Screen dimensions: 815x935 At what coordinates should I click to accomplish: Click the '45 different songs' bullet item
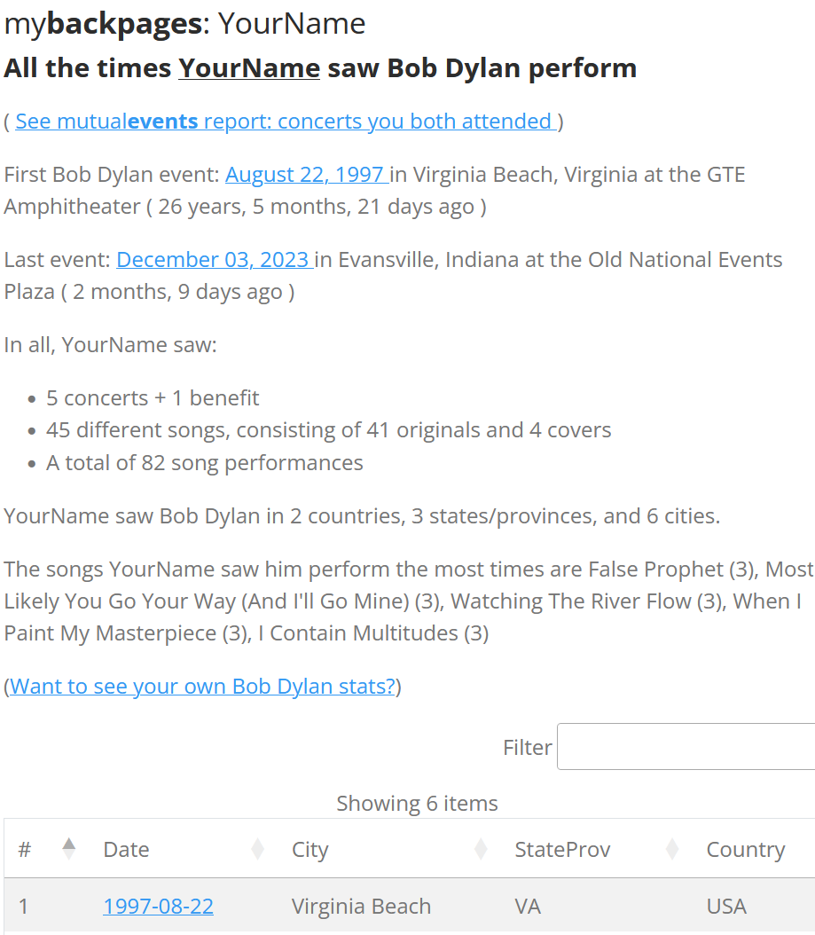(x=328, y=430)
